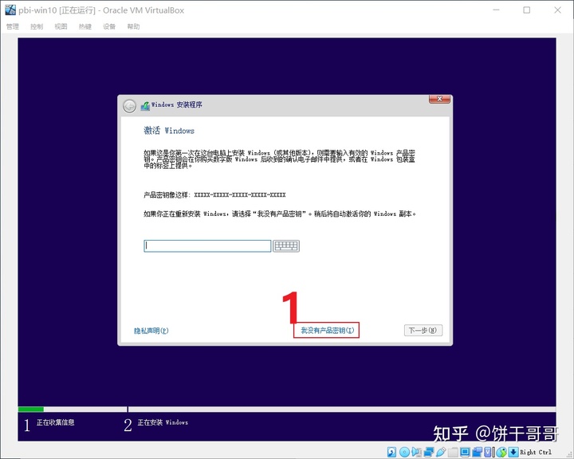The width and height of the screenshot is (574, 459).
Task: Click the hard disk activity status icon
Action: coord(391,452)
